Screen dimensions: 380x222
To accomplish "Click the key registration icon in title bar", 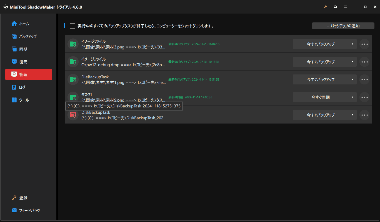I will pyautogui.click(x=325, y=7).
